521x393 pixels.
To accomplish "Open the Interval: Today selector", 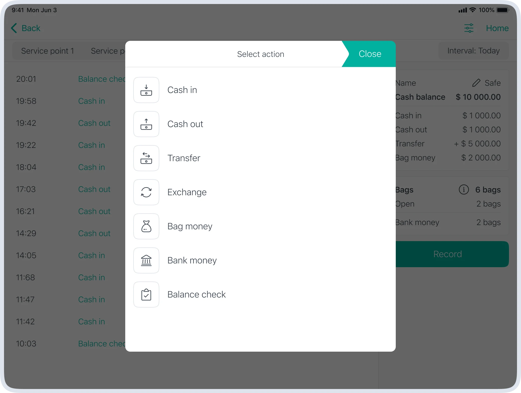I will [474, 51].
